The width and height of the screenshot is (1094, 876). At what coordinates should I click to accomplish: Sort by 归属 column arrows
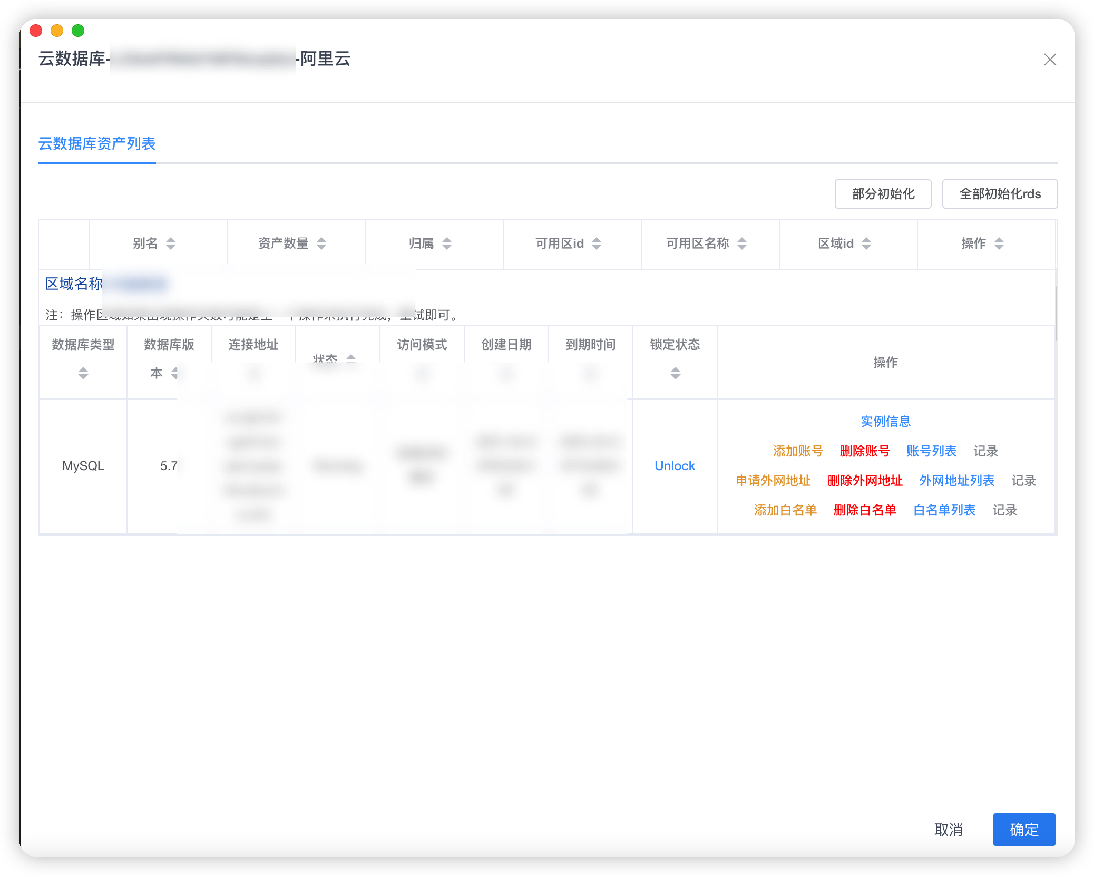447,244
